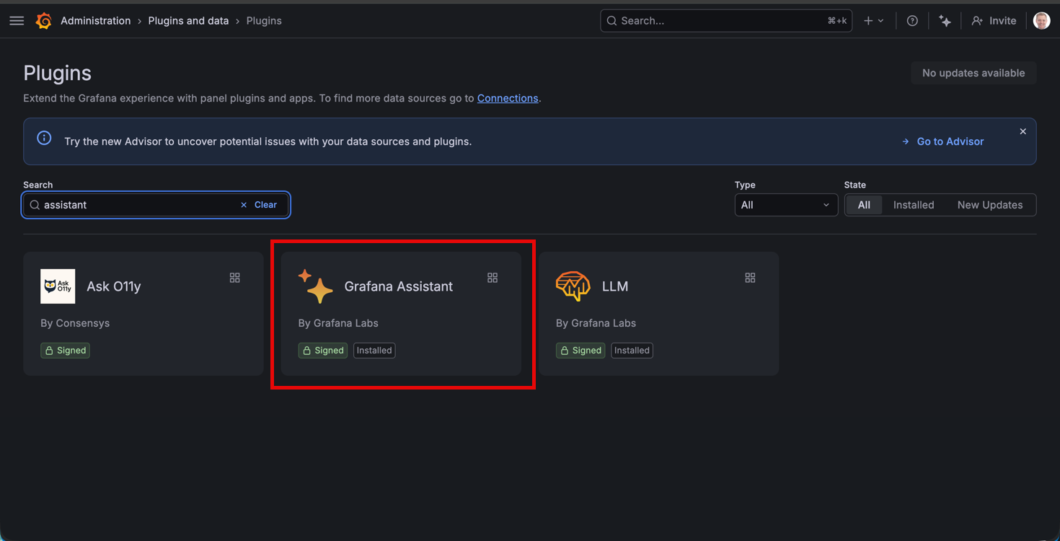The height and width of the screenshot is (541, 1060).
Task: Click By Consensys text
Action: pos(75,323)
